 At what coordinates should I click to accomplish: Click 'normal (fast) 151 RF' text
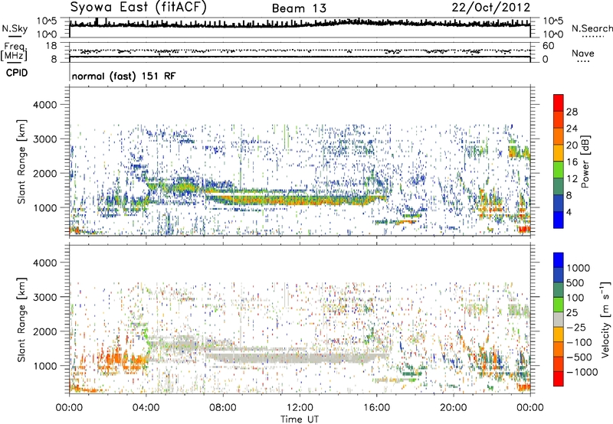[124, 76]
